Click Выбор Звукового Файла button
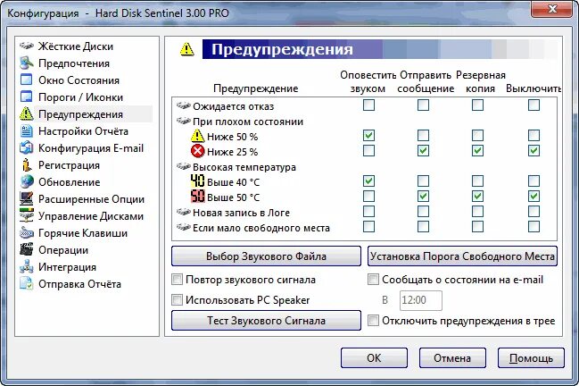 click(266, 256)
